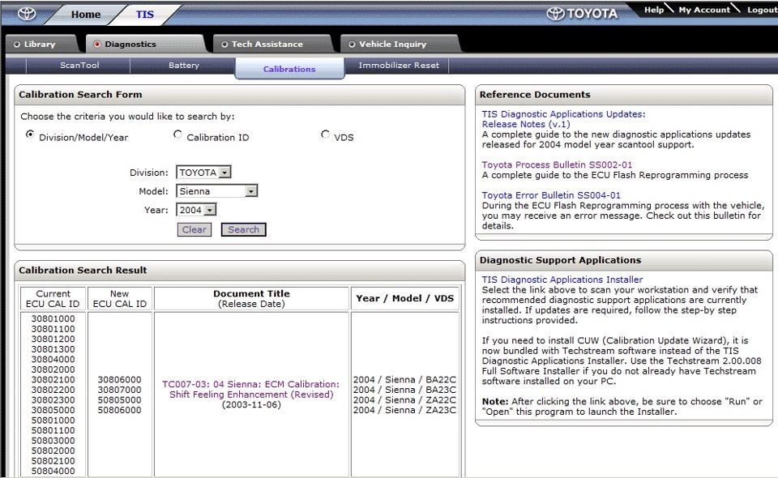Click the Logout link

click(762, 10)
